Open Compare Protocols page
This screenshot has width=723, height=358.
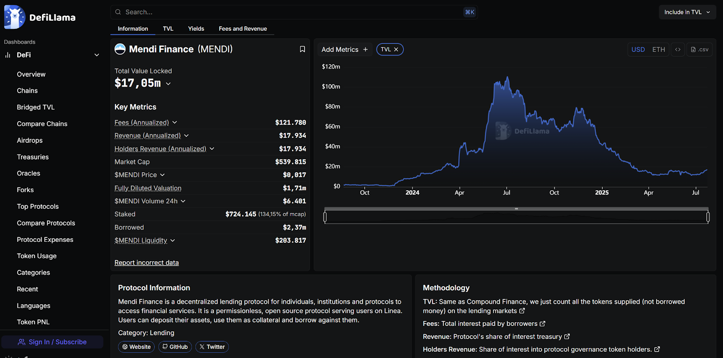(46, 223)
